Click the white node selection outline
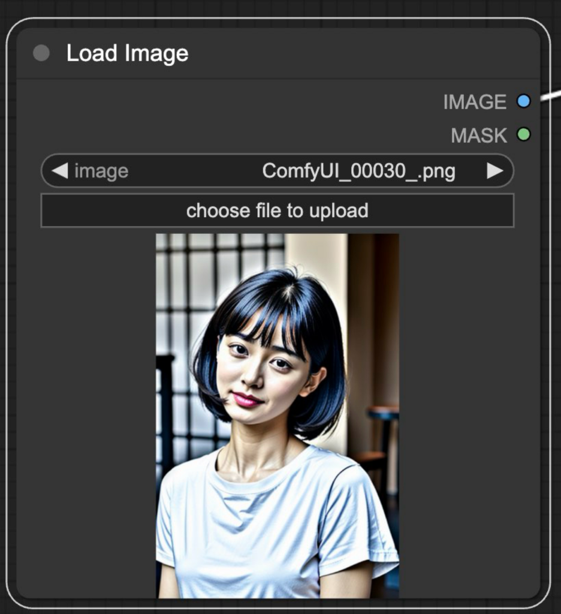This screenshot has height=614, width=561. click(x=550, y=313)
